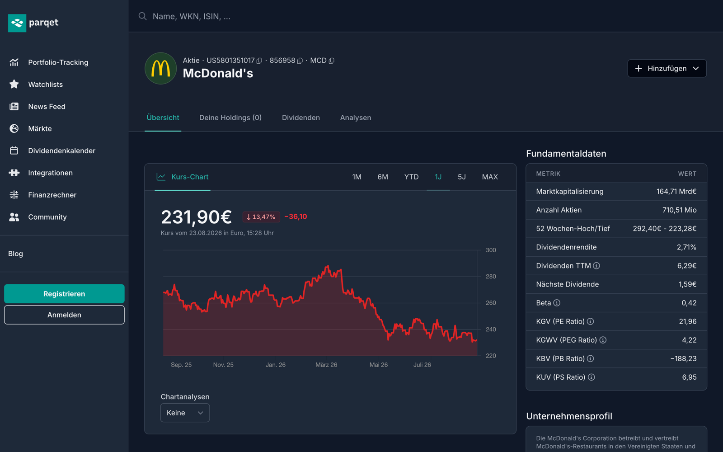Viewport: 723px width, 452px height.
Task: Copy the ISIN US5801351017
Action: coord(259,61)
